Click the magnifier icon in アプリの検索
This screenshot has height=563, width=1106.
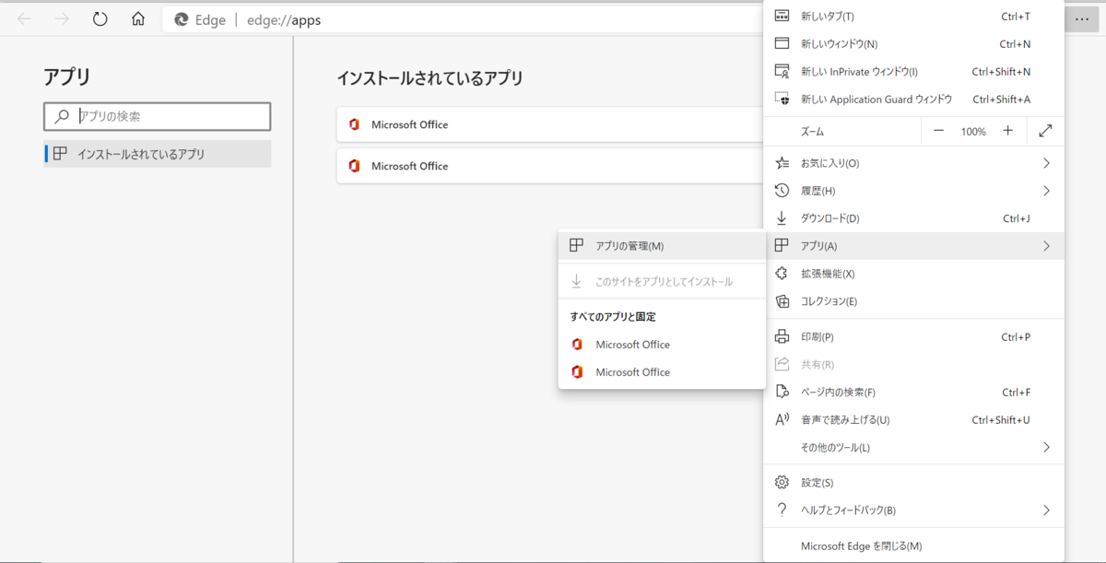62,116
